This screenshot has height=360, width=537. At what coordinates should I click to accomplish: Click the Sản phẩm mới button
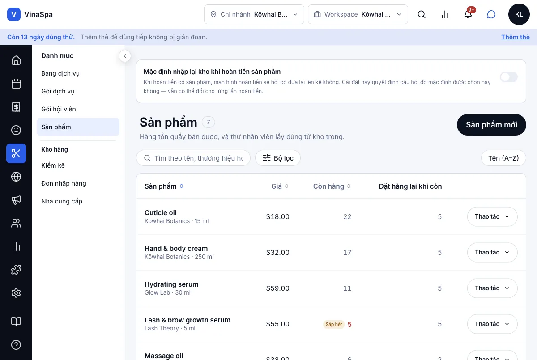pos(491,125)
